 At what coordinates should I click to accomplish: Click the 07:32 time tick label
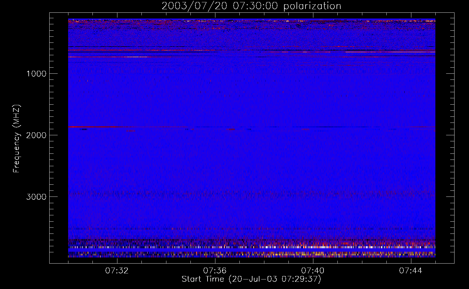(x=117, y=271)
